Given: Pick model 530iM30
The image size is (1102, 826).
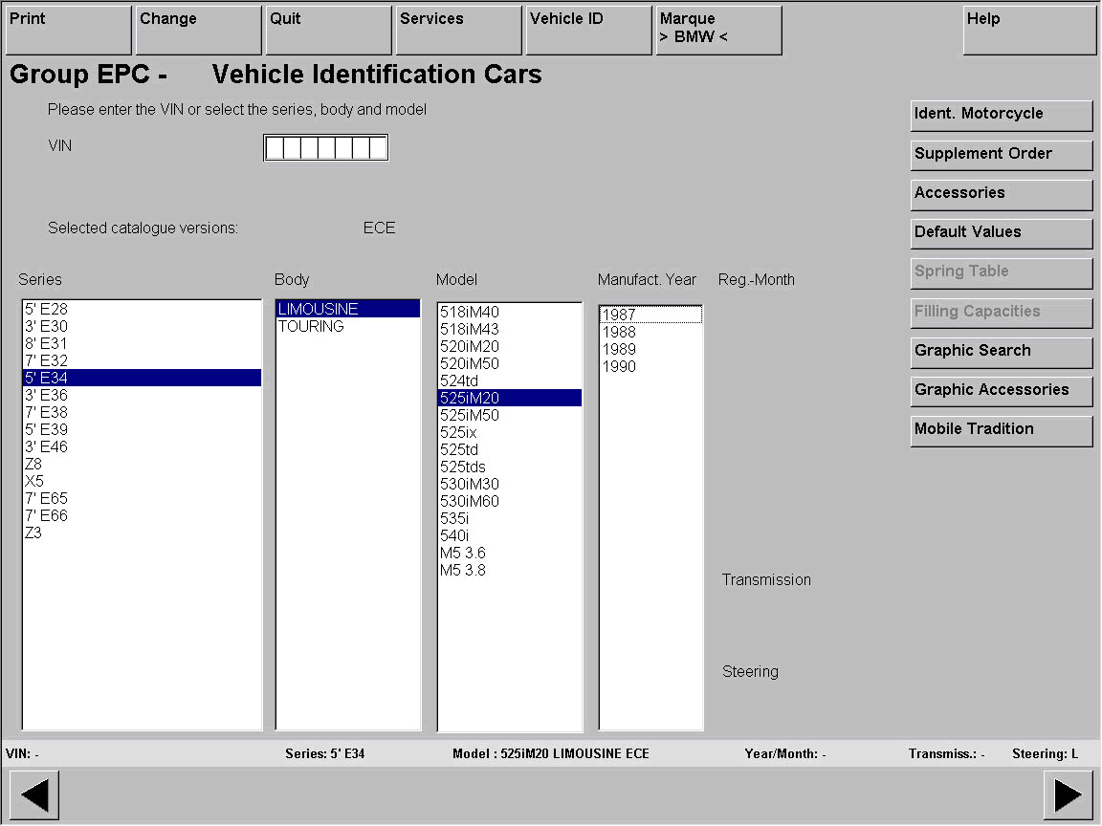Looking at the screenshot, I should coord(510,484).
